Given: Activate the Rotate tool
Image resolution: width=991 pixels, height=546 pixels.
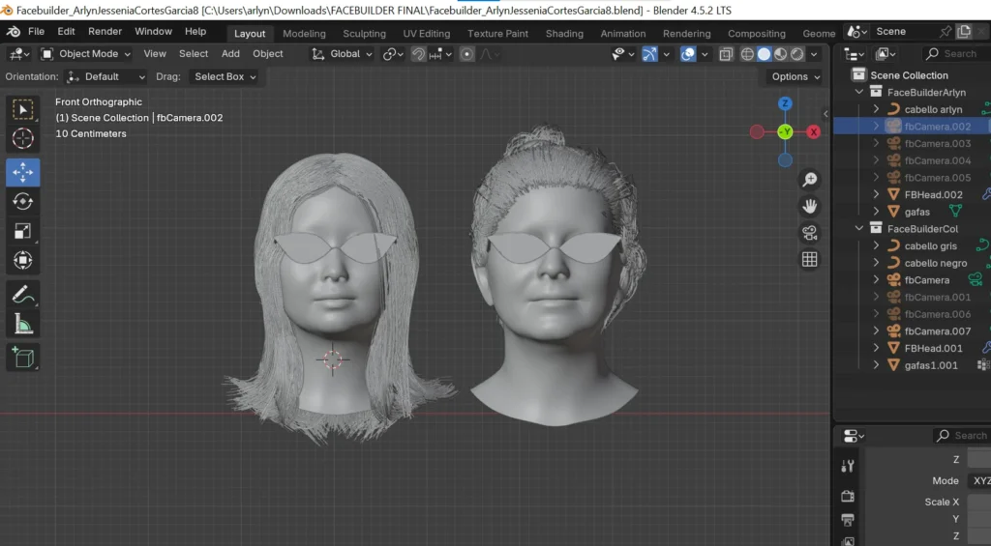Looking at the screenshot, I should pyautogui.click(x=22, y=201).
